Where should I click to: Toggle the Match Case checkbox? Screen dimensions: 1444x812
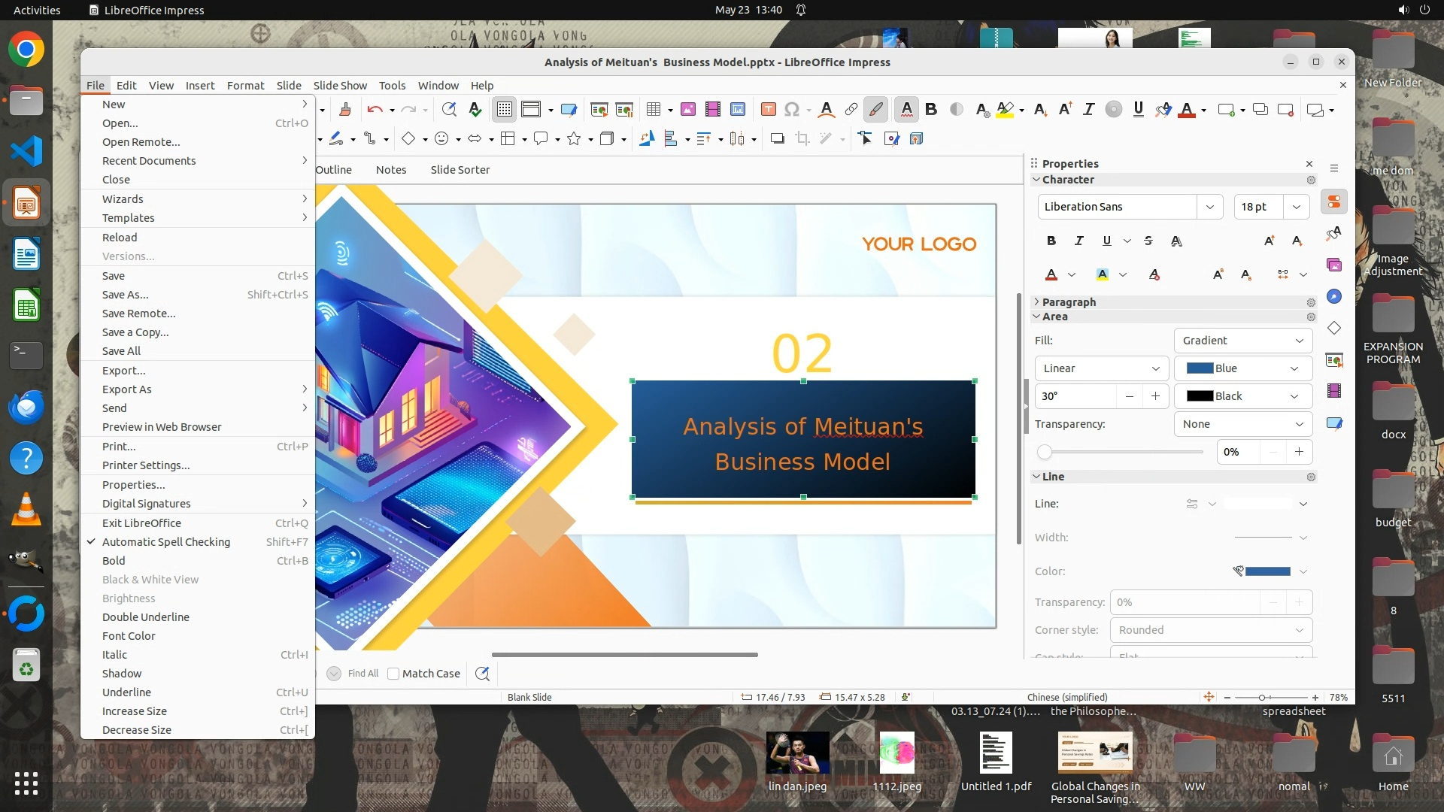[x=393, y=674]
